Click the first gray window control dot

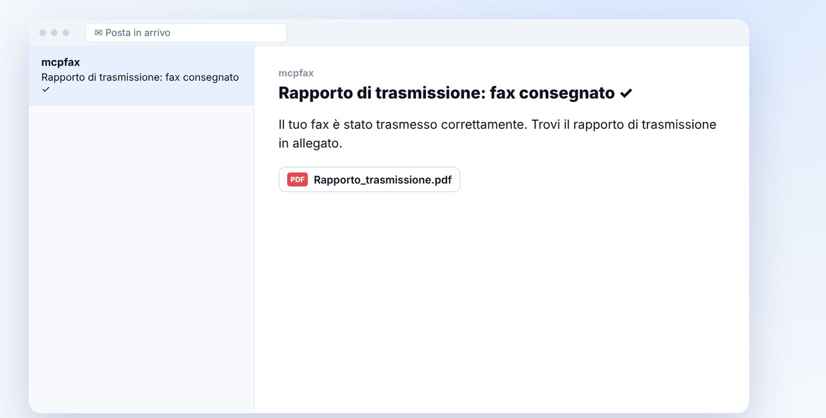43,32
